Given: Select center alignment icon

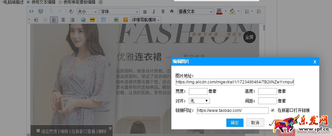Looking at the screenshot, I should 63,20.
